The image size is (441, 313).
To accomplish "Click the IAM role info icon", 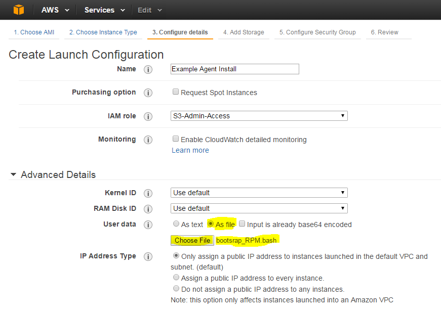I will (148, 116).
